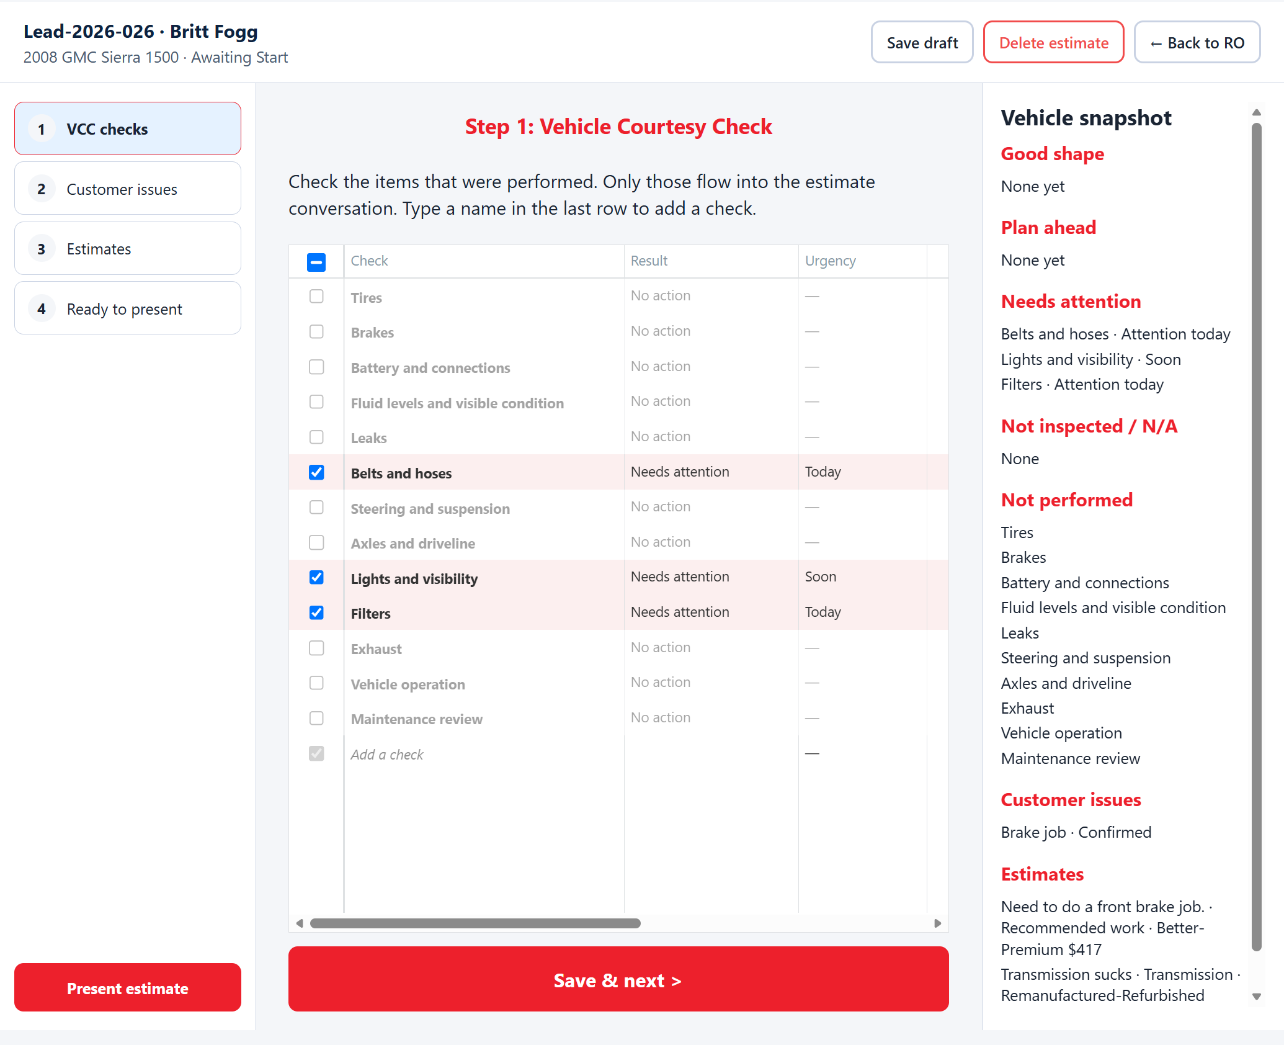Click the table's right scroll arrow
Viewport: 1284px width, 1045px height.
click(937, 923)
